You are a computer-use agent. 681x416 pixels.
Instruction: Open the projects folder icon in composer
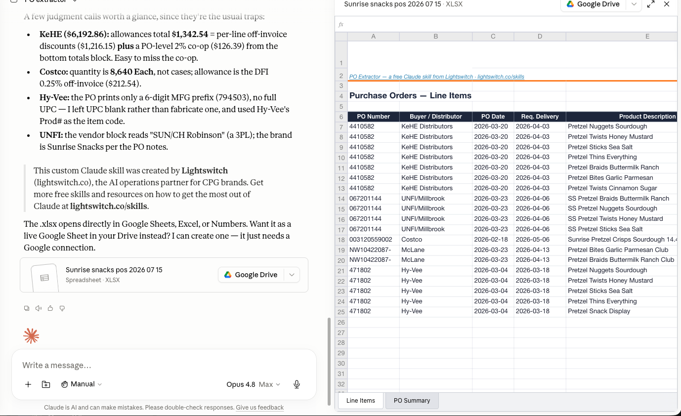pos(46,384)
